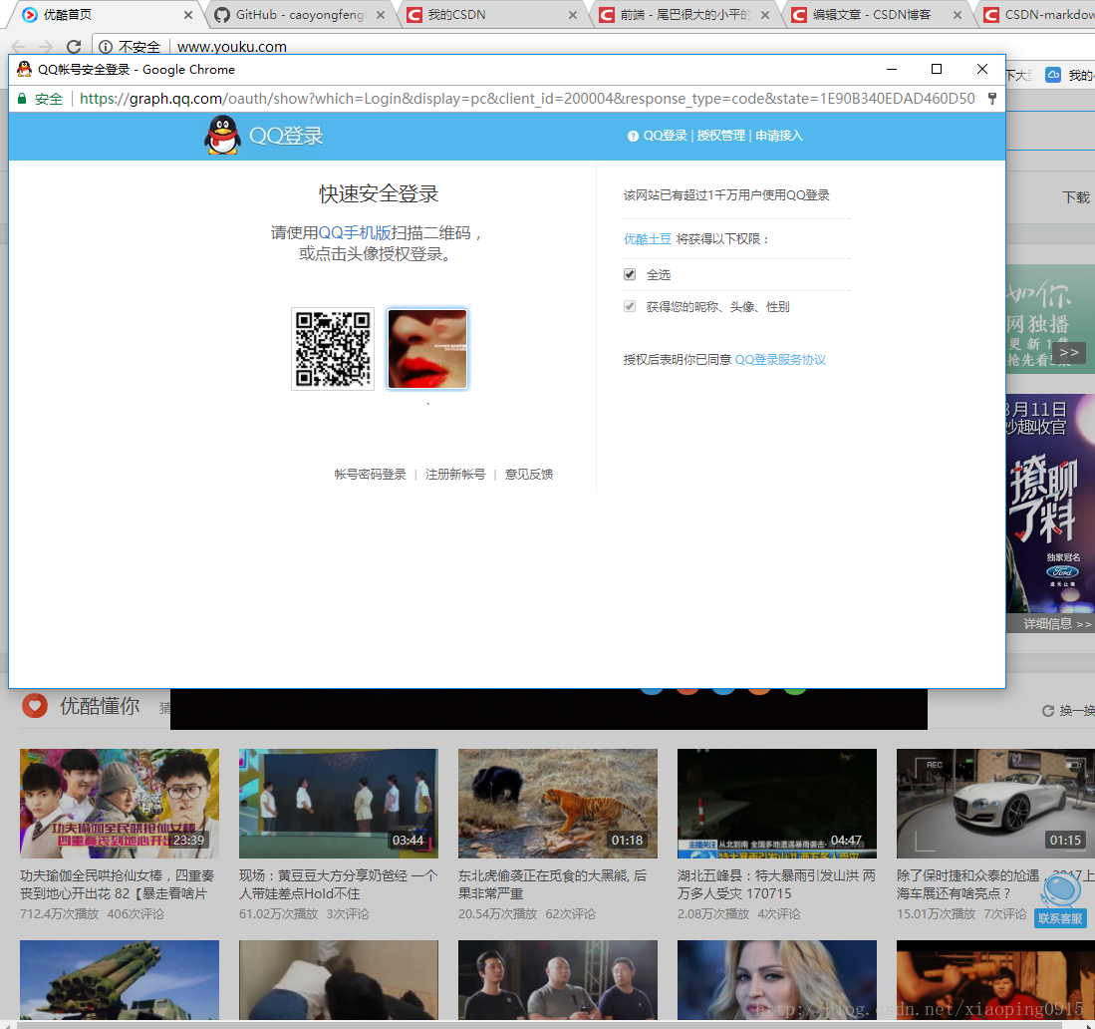Screen dimensions: 1095x1029
Task: Click the 帐号密码登录 link
Action: (370, 475)
